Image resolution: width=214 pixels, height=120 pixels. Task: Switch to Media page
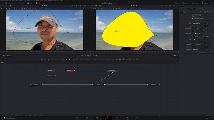tap(77, 118)
